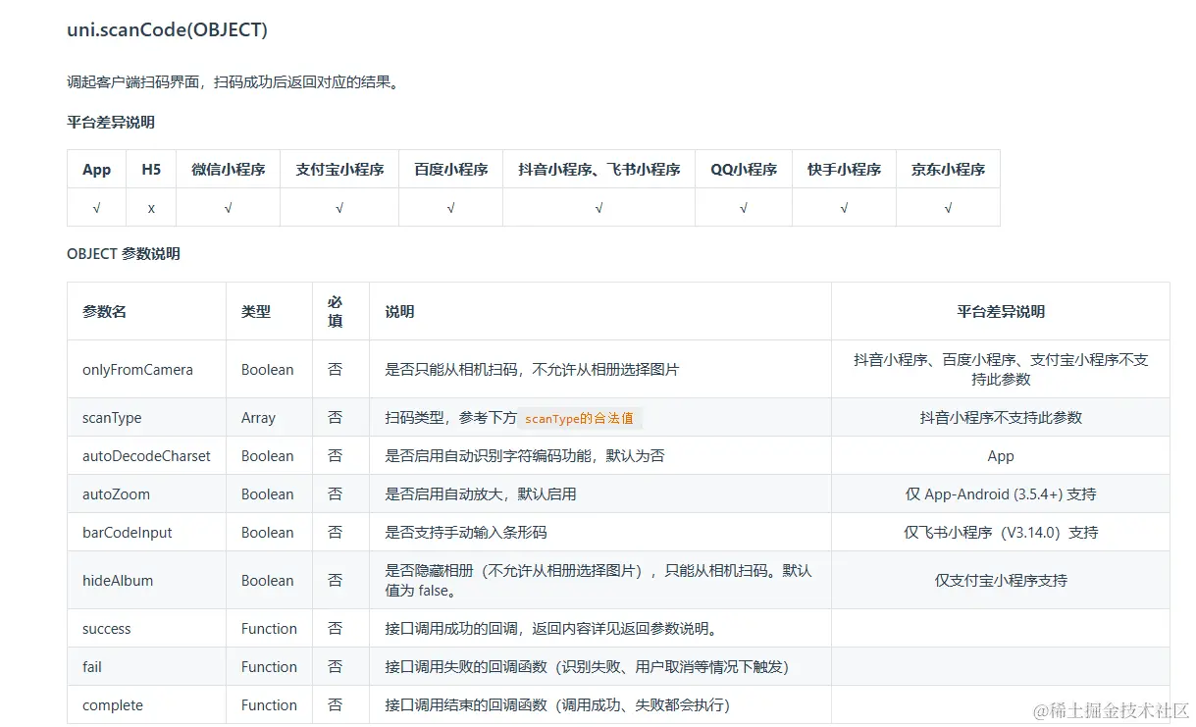The width and height of the screenshot is (1196, 727).
Task: Click the 快手小程序 column header
Action: pos(845,169)
